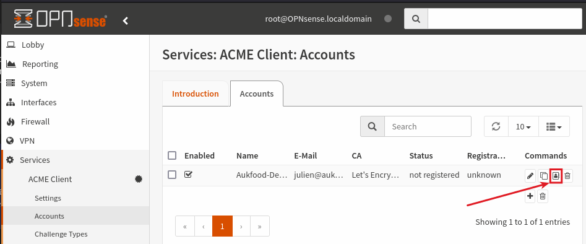Click the System server icon
The width and height of the screenshot is (586, 244).
click(11, 83)
